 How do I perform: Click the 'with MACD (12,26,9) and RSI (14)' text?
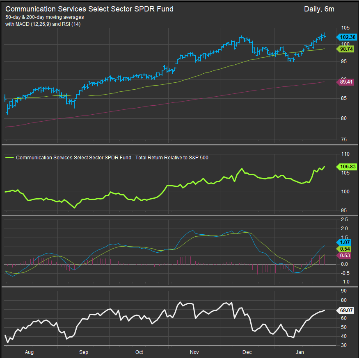coord(43,24)
